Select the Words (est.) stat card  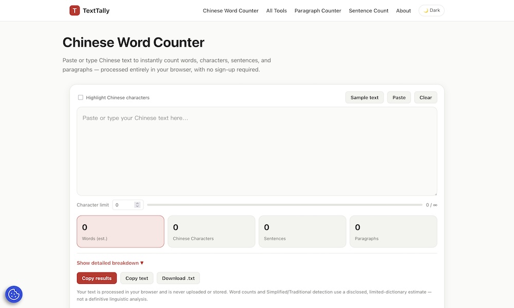(x=120, y=232)
